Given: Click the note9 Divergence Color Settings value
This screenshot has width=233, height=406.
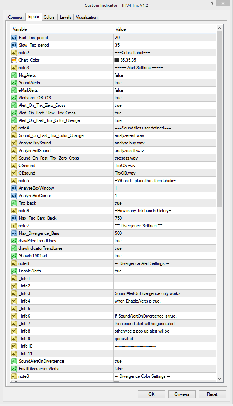Looking at the screenshot, I should click(142, 376).
